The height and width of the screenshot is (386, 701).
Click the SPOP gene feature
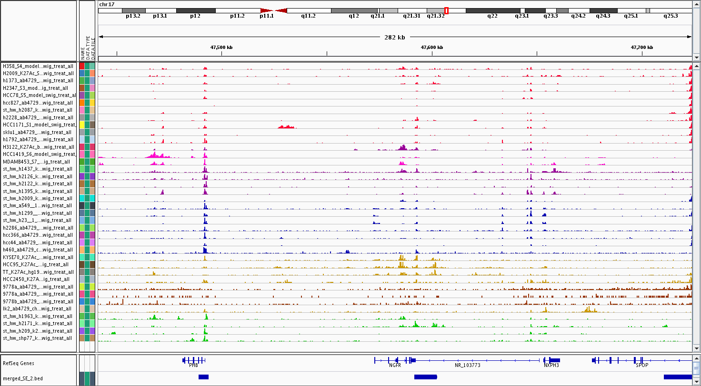pyautogui.click(x=641, y=360)
